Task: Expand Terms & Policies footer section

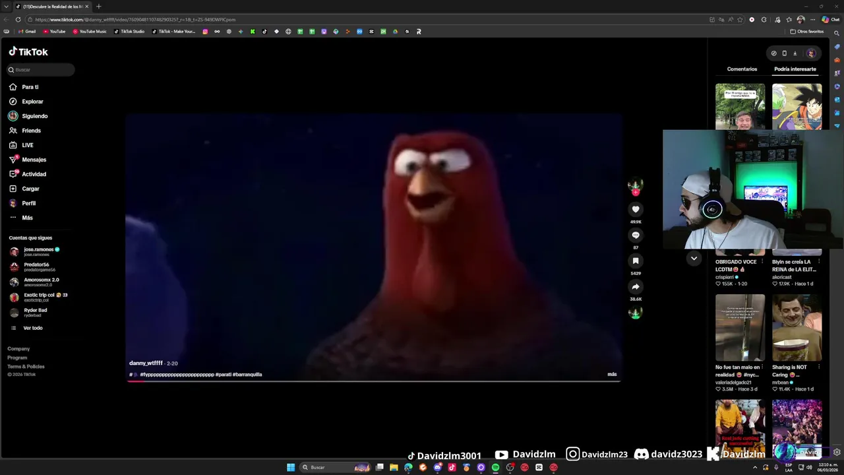Action: 26,366
